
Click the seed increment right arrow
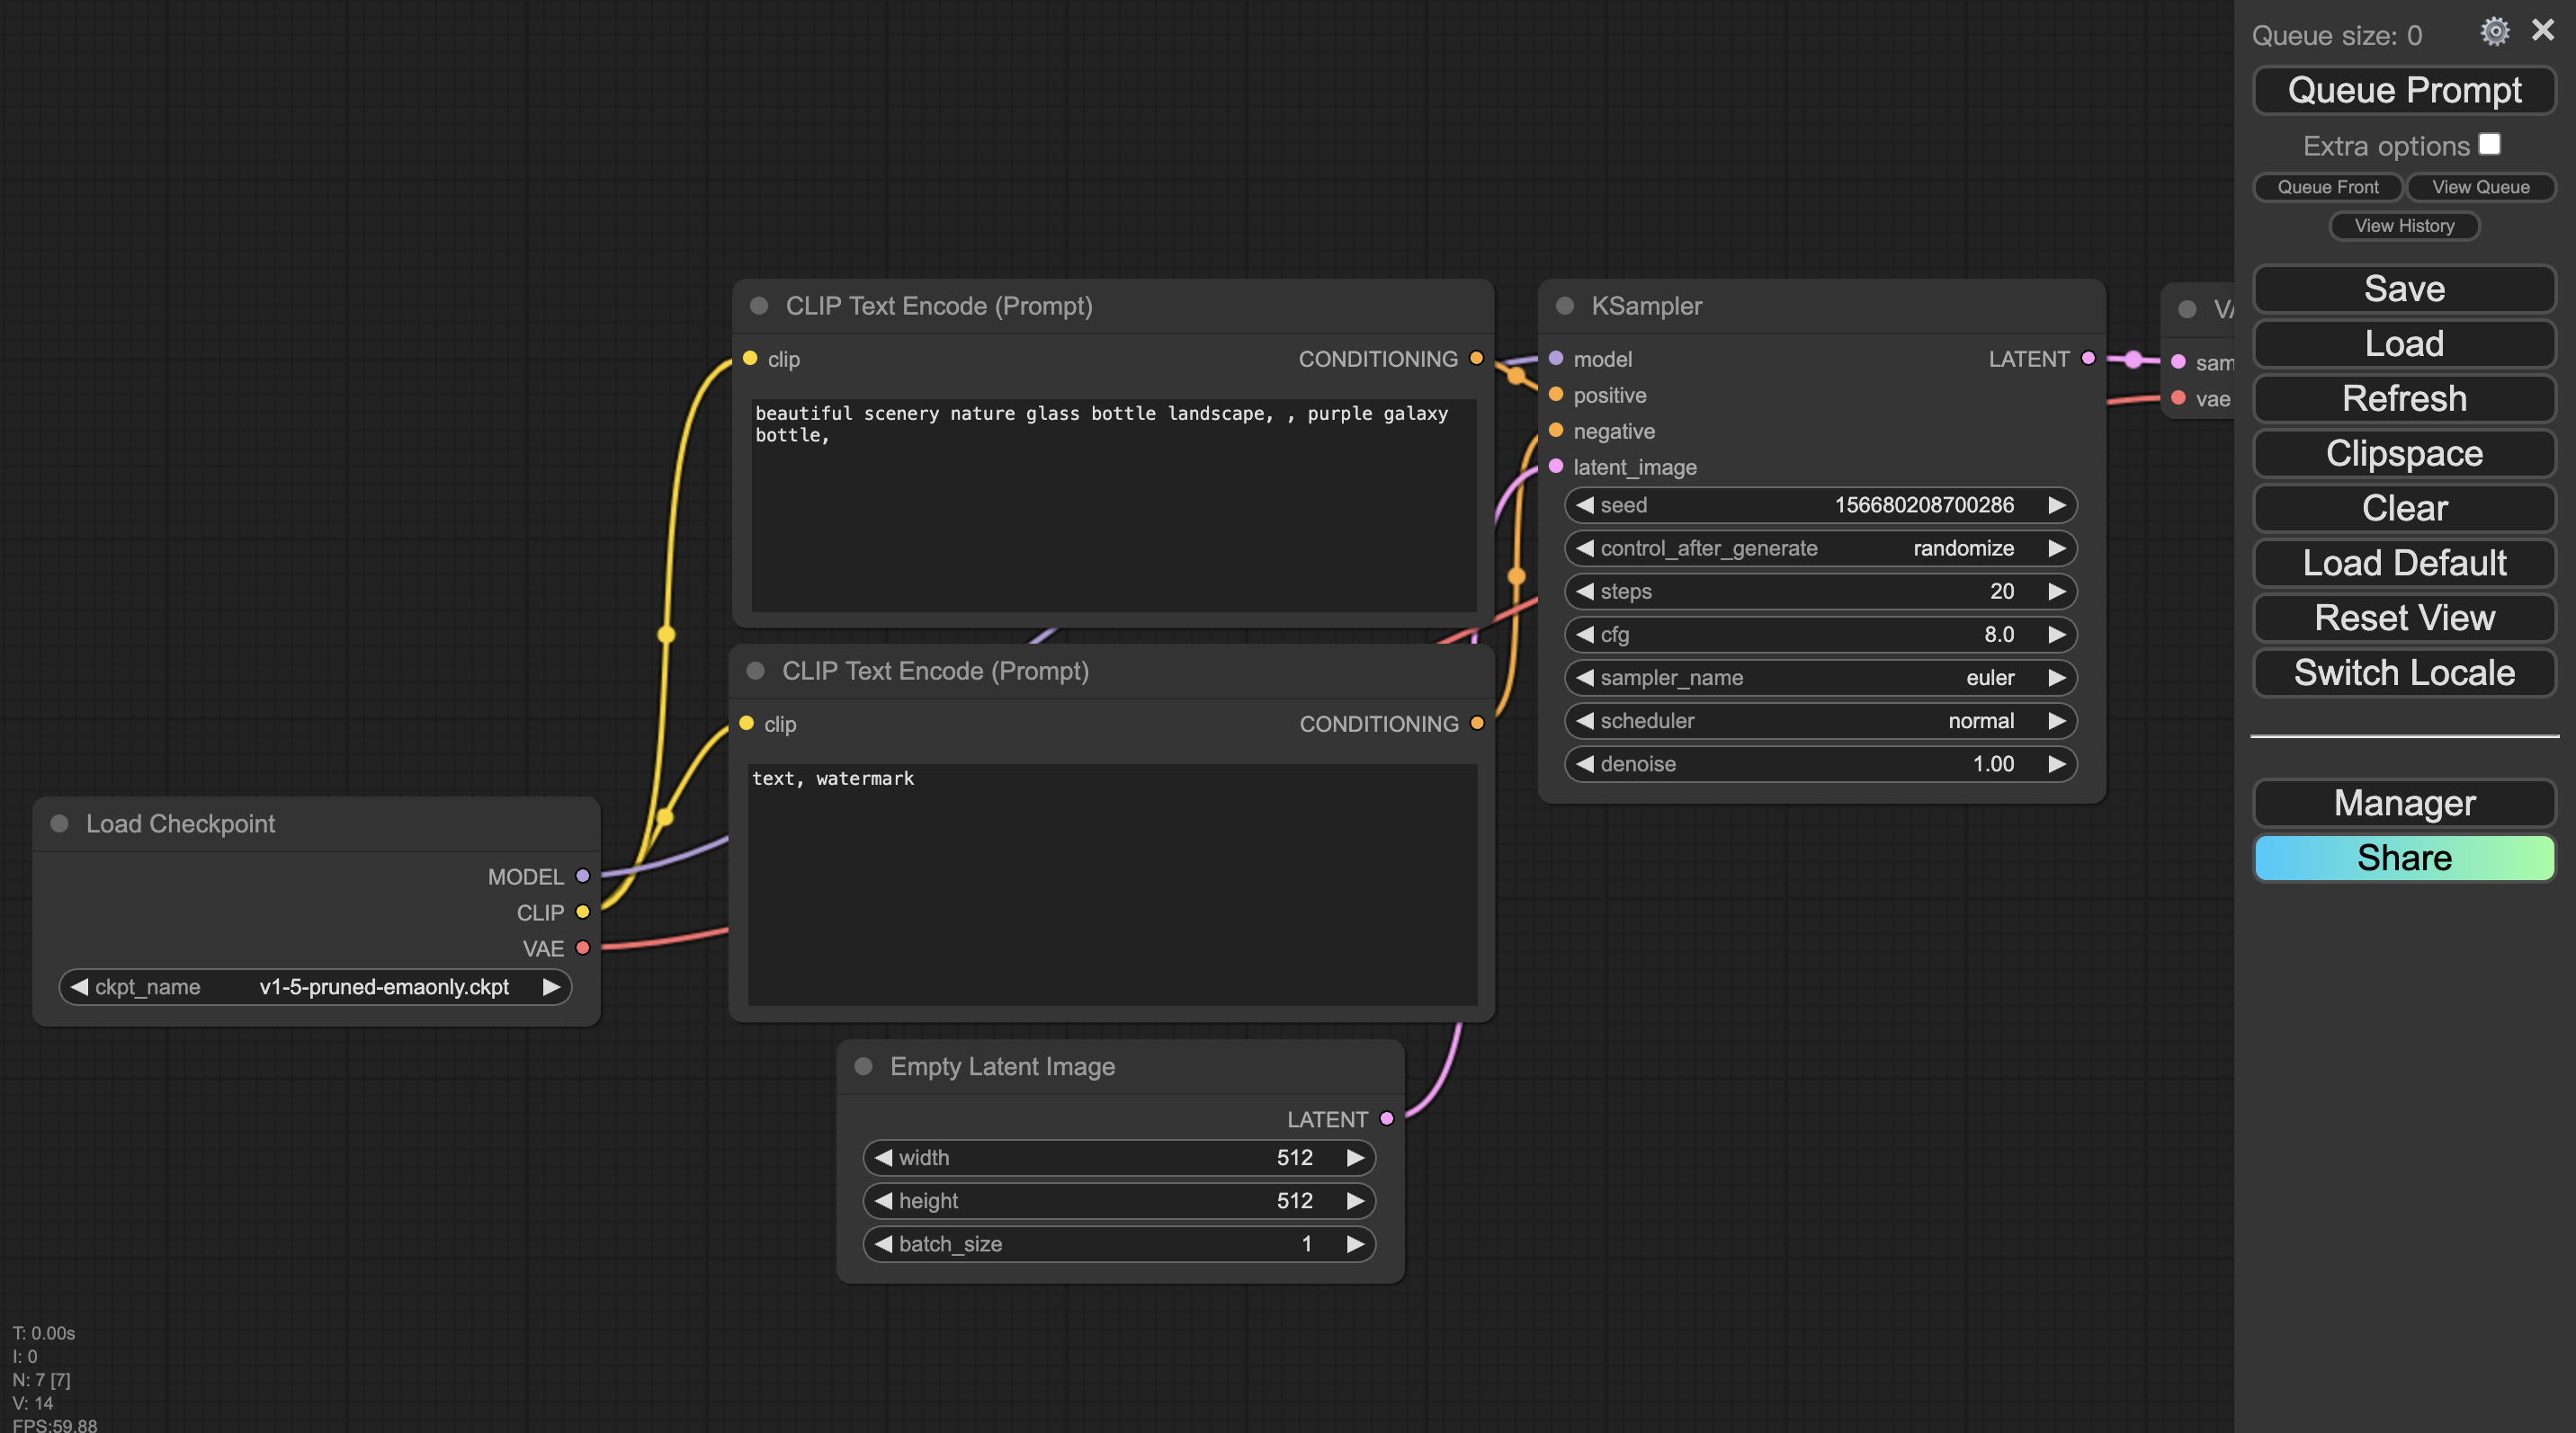(x=2056, y=504)
